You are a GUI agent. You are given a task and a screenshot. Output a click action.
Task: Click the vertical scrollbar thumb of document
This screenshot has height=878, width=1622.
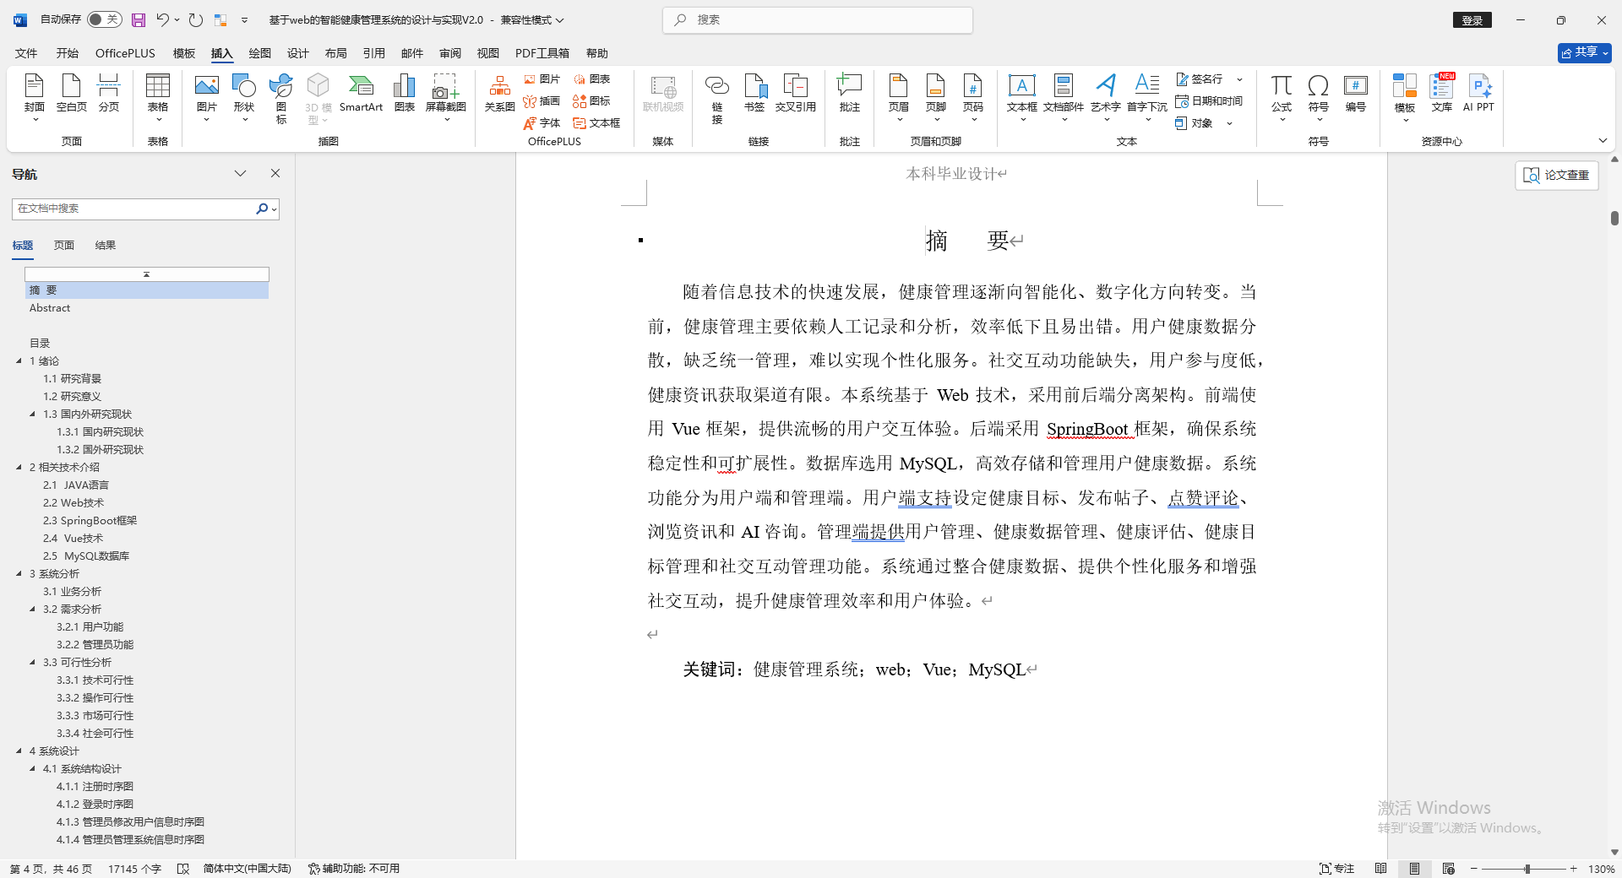[x=1614, y=218]
